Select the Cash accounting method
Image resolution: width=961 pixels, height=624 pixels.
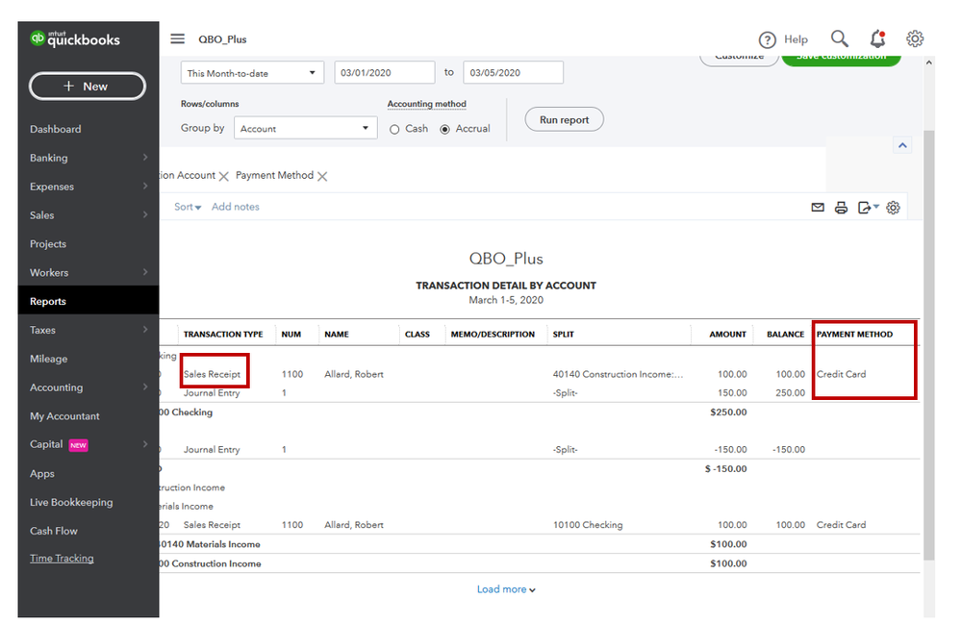click(x=394, y=129)
